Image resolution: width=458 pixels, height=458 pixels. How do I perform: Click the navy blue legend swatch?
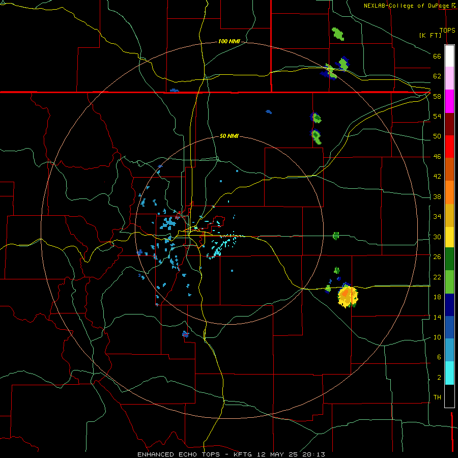449,305
